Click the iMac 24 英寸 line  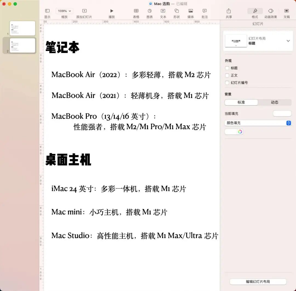(119, 189)
